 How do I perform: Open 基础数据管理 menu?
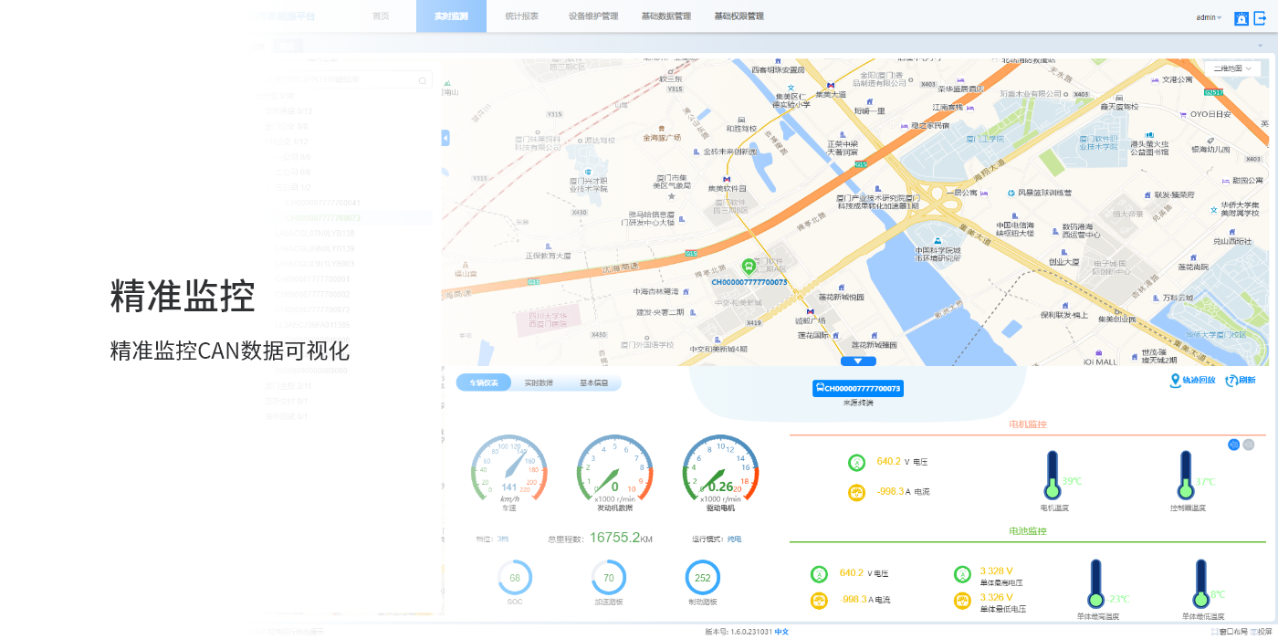(666, 16)
